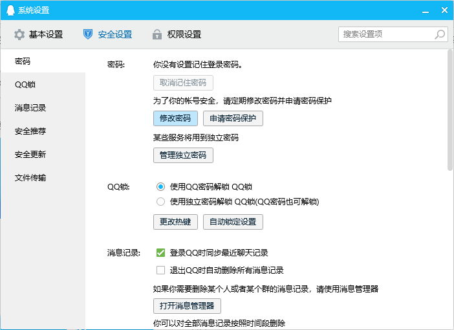Select 文件传输 in the left sidebar
Screen dimensions: 454x330
(43, 177)
